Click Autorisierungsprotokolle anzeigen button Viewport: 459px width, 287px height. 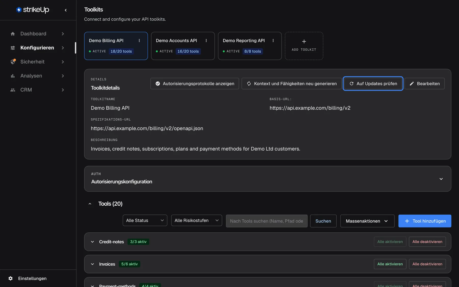tap(195, 84)
